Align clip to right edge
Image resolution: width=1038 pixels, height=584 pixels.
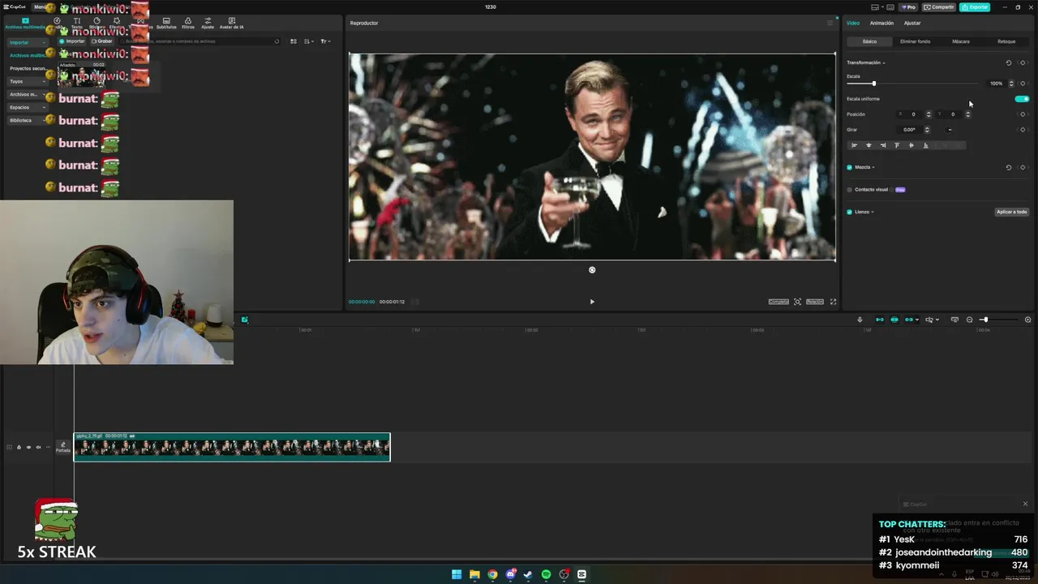click(882, 145)
